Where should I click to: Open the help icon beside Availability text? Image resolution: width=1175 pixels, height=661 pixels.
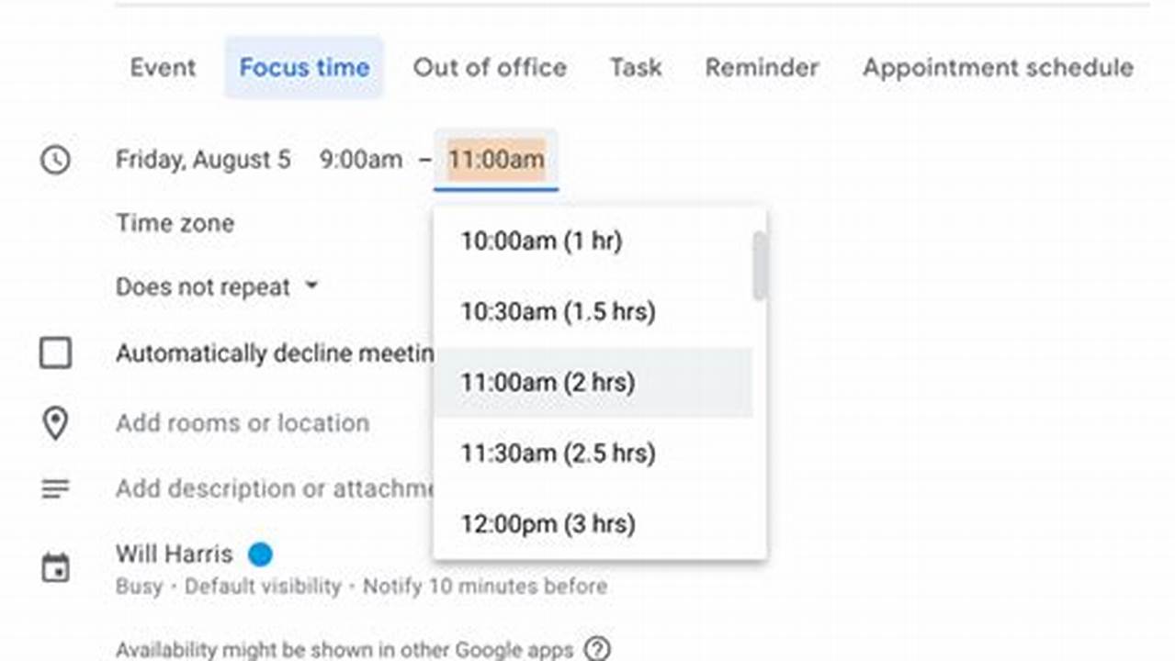(597, 649)
